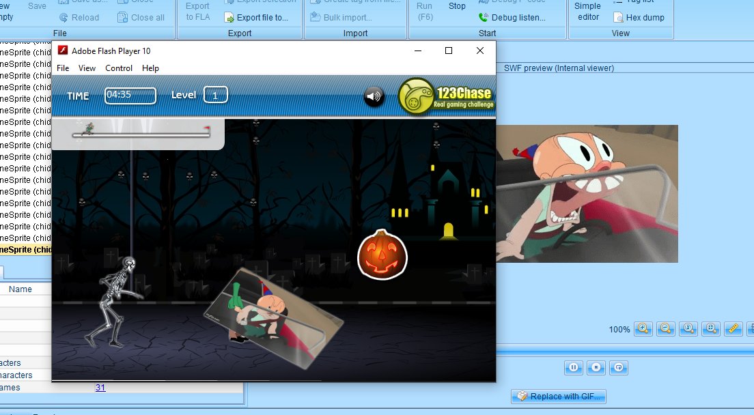
Task: Mute the game sound via speaker icon
Action: (374, 96)
